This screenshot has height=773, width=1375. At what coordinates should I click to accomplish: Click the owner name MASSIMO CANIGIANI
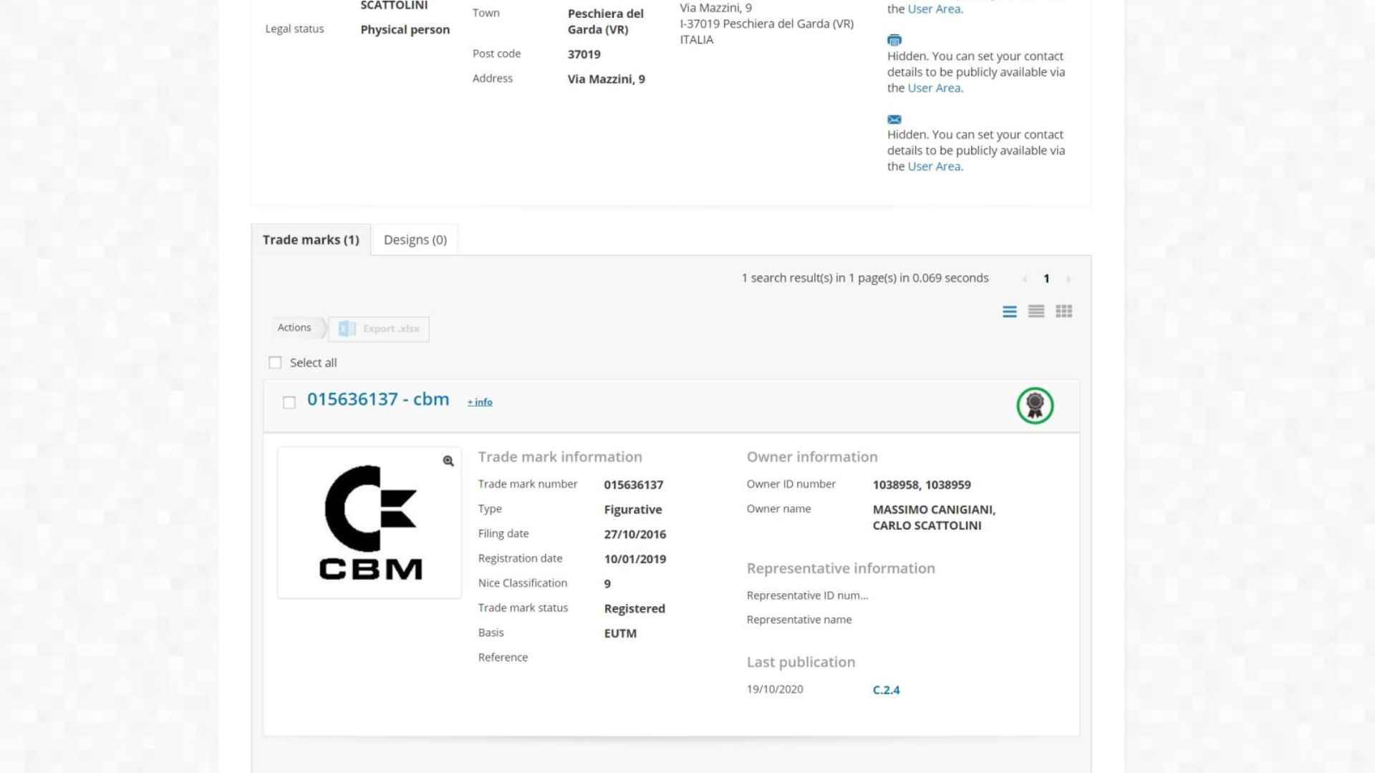pos(934,510)
